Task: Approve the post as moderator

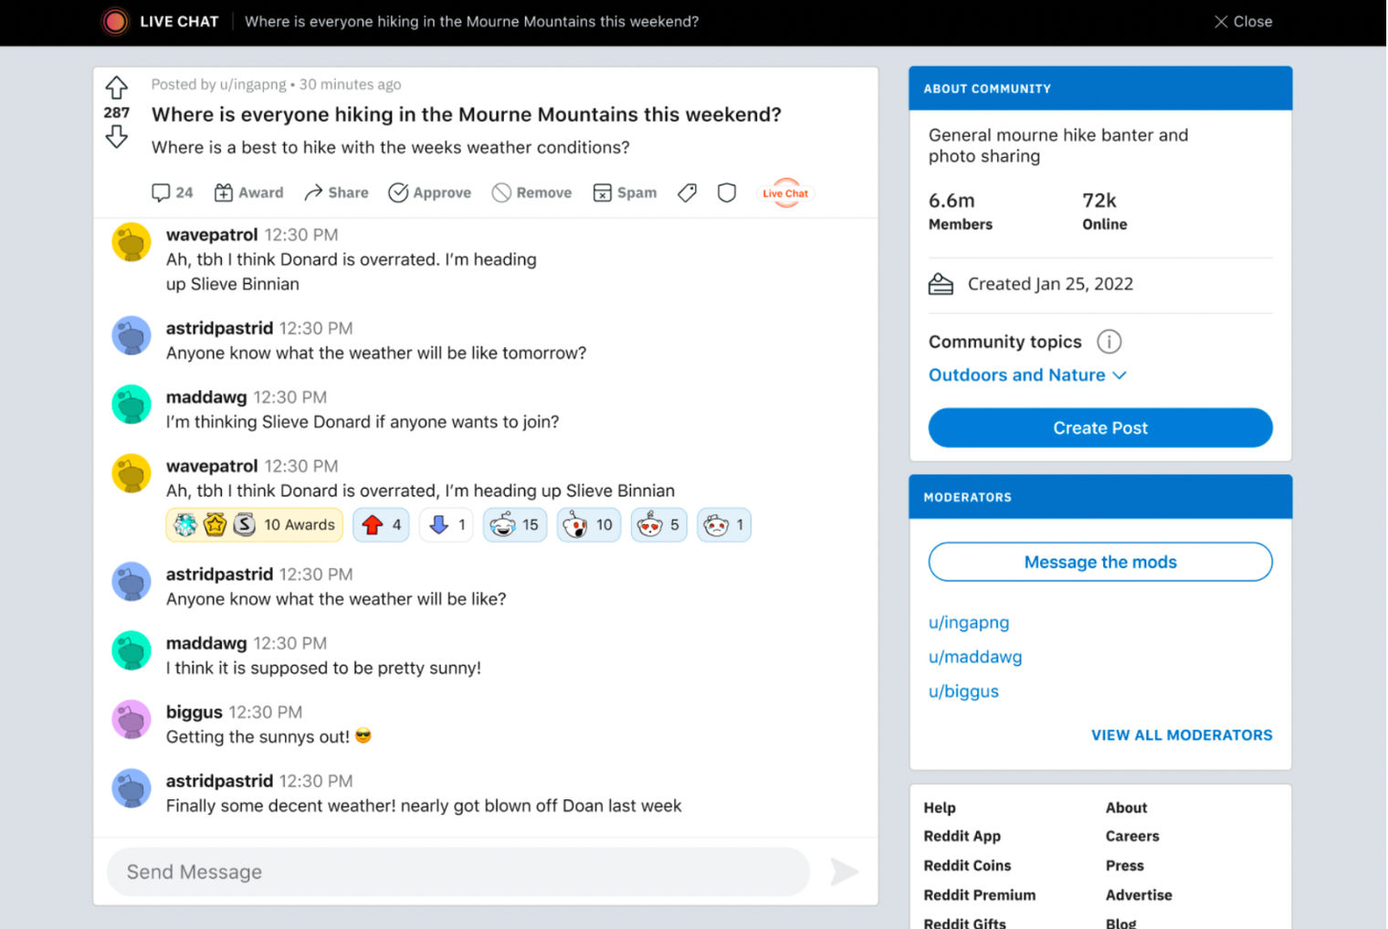Action: [x=429, y=193]
